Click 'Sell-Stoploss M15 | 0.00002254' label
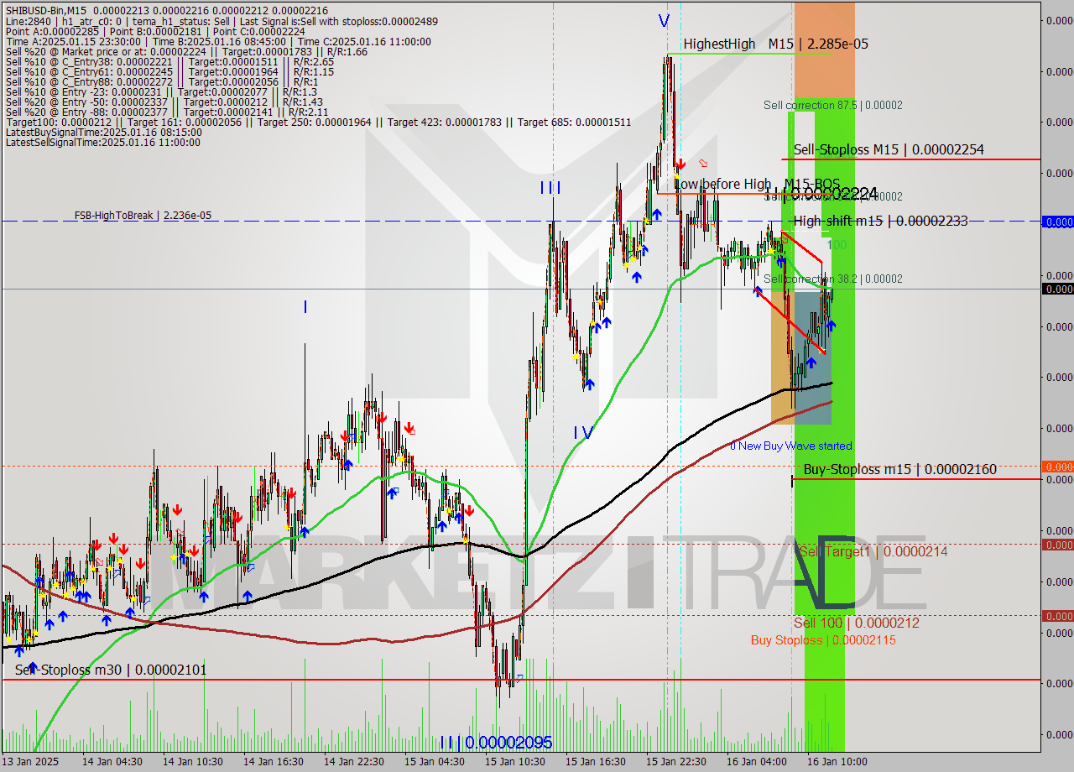 tap(889, 149)
